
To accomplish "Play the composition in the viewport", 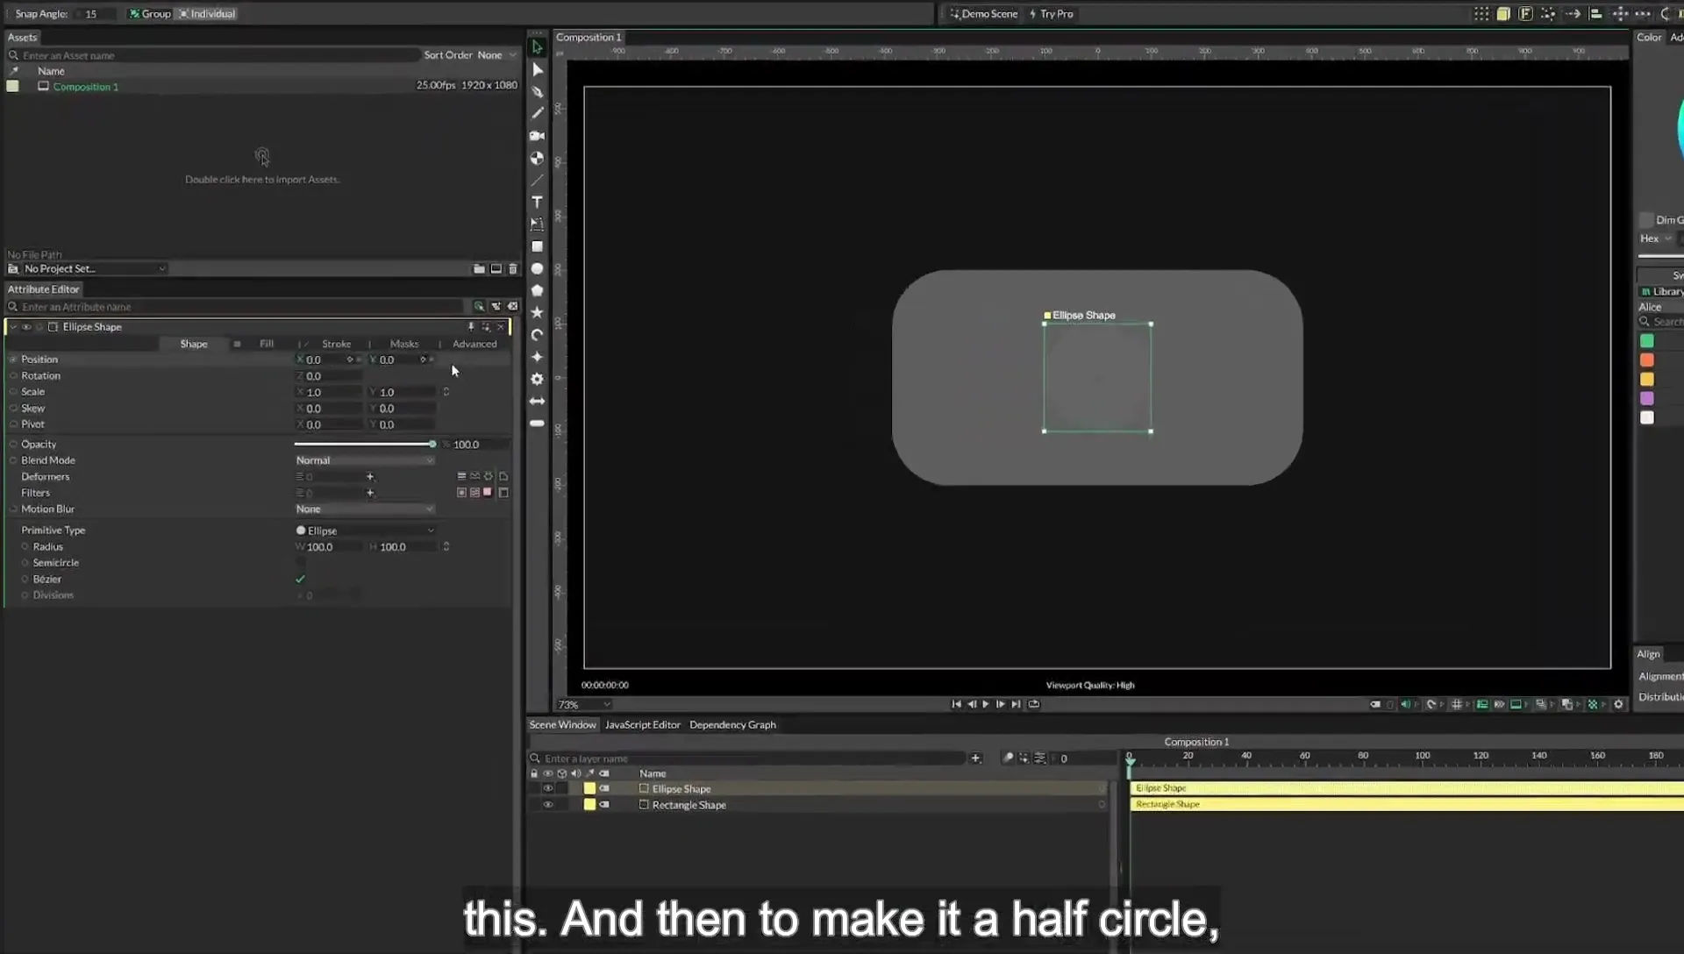I will point(986,704).
